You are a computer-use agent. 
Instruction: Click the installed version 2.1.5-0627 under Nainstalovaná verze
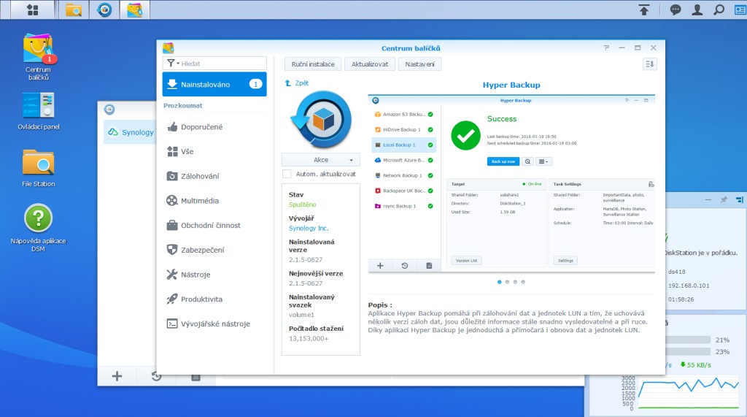pos(306,259)
